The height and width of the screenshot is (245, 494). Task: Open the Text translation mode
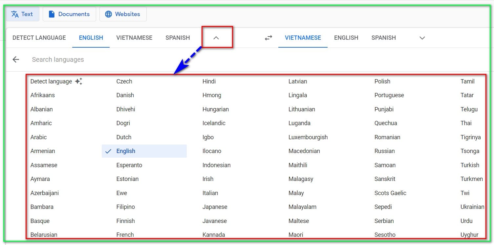[22, 14]
